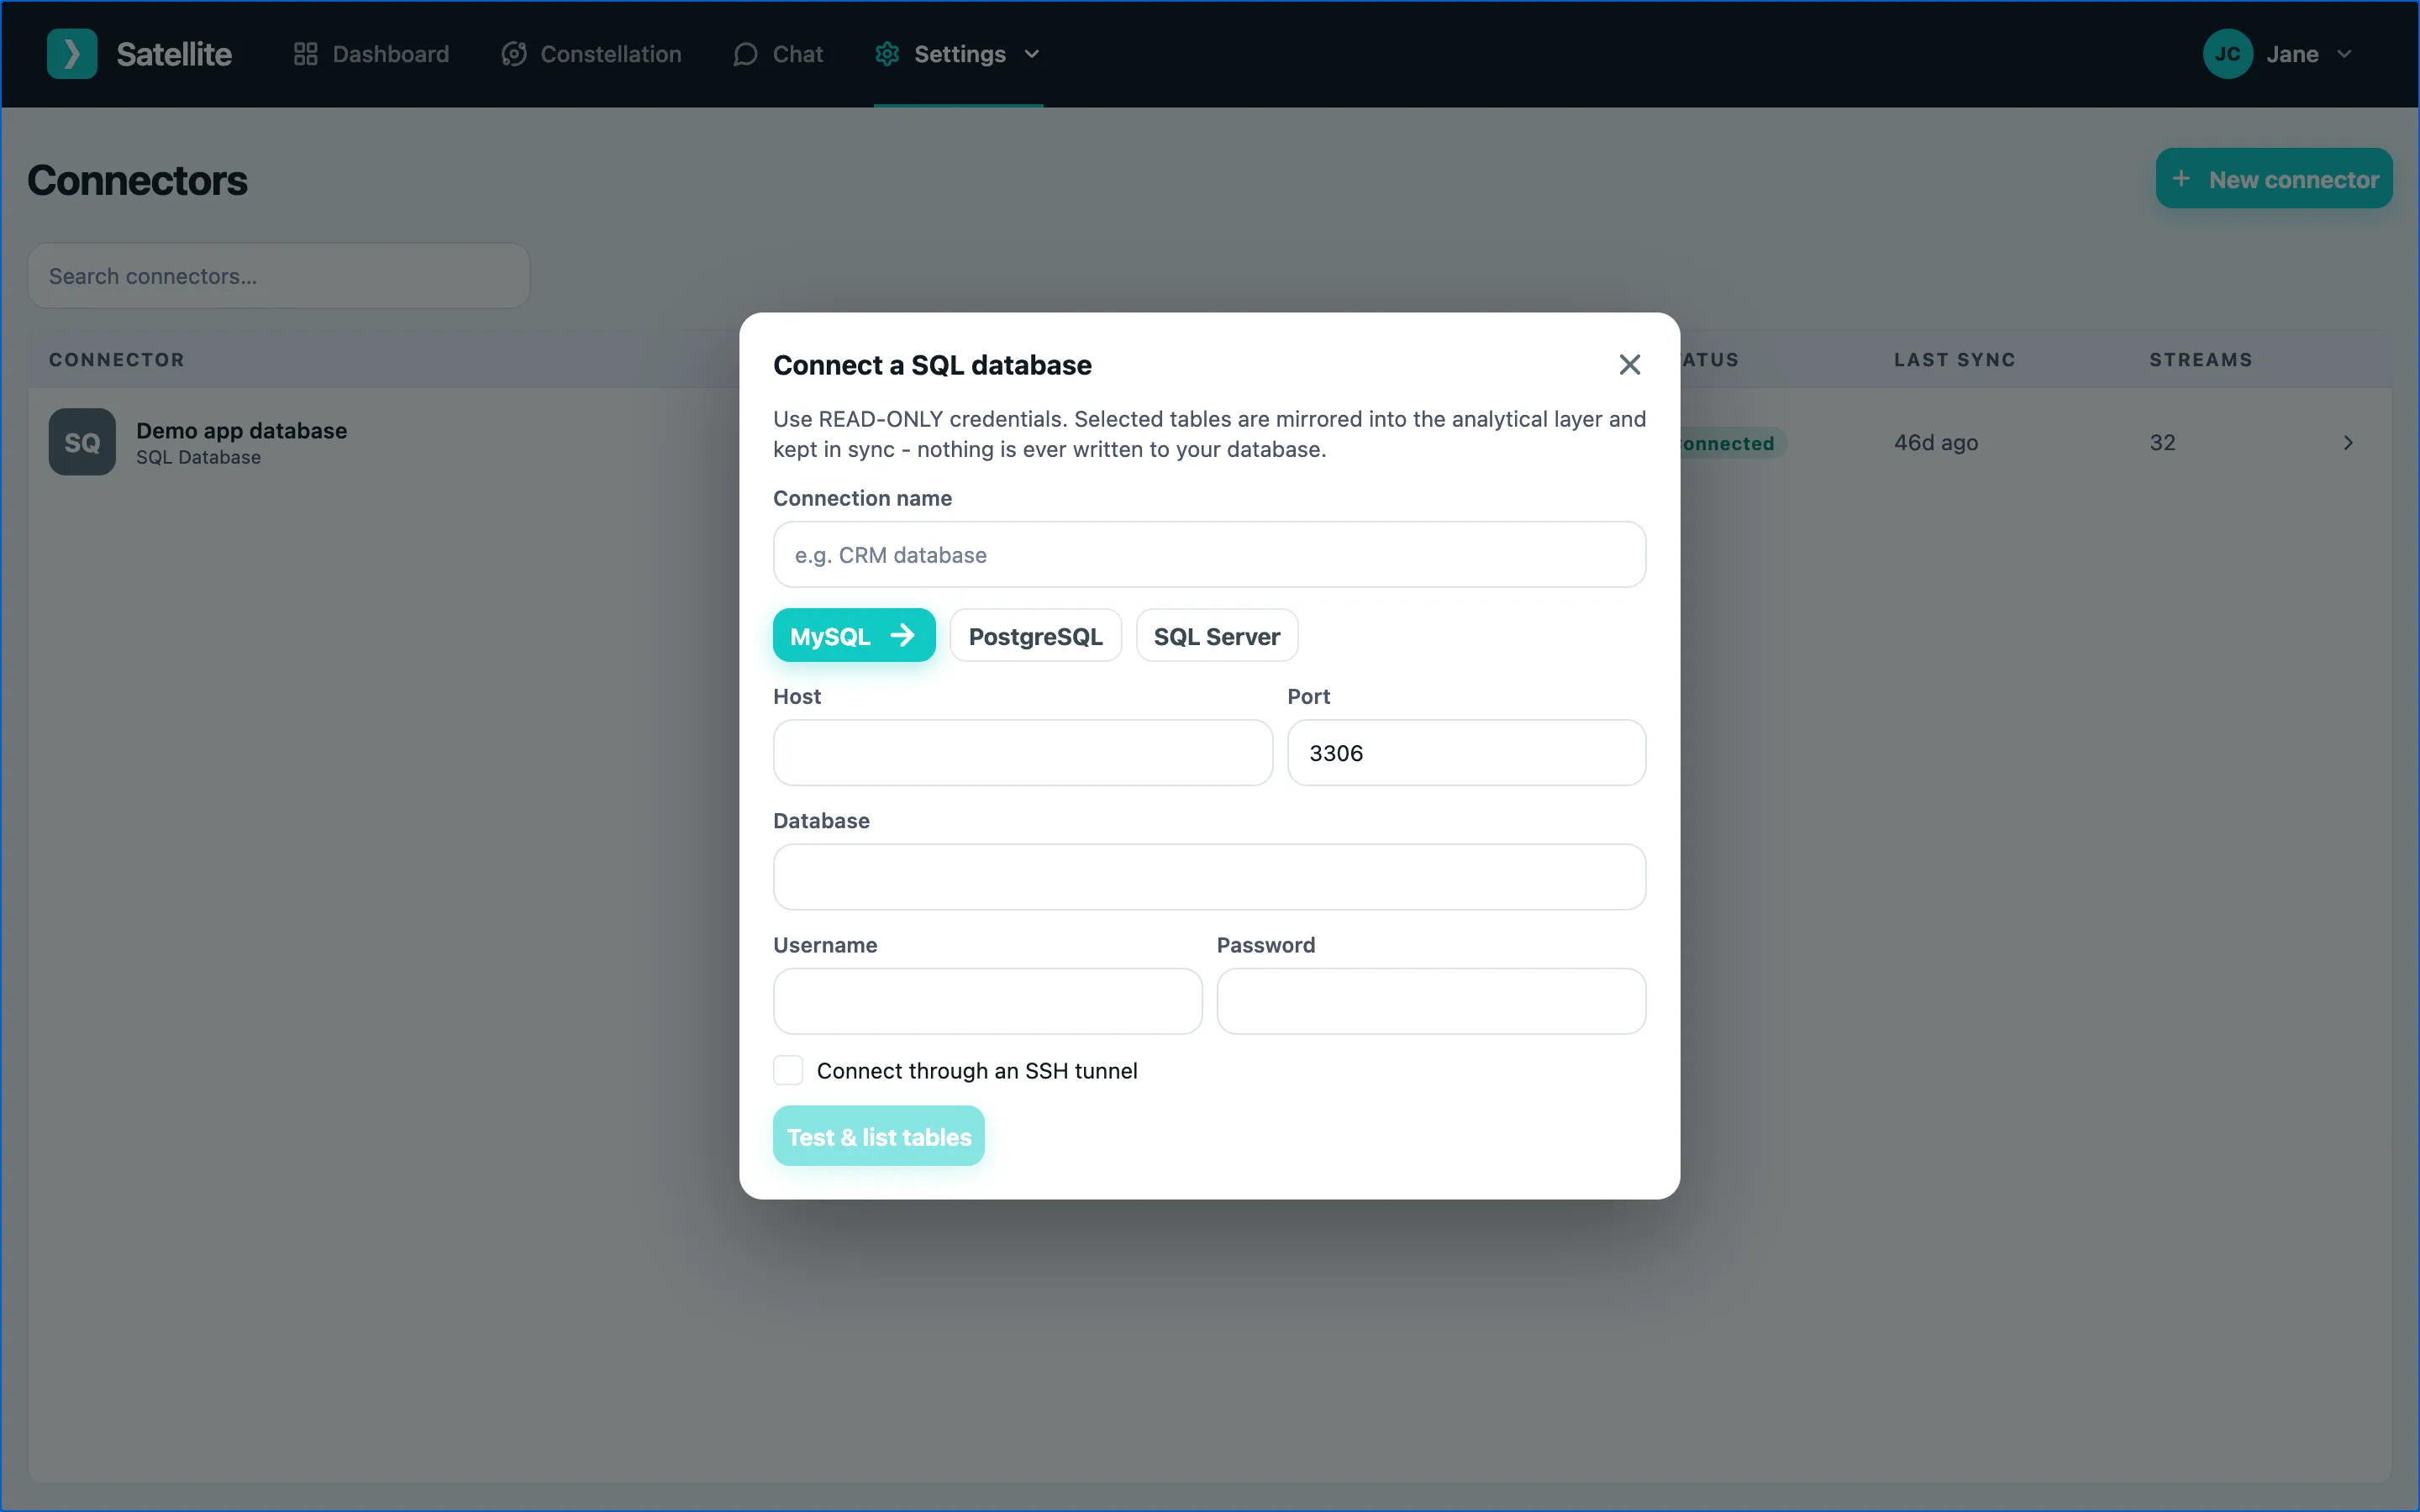Click the STREAMS column header

pos(2201,360)
